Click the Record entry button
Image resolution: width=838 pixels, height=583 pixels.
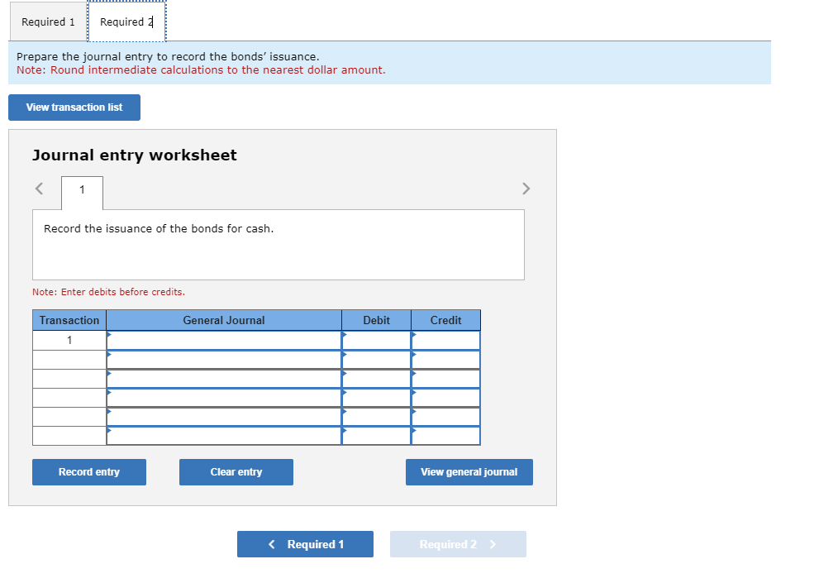(88, 472)
